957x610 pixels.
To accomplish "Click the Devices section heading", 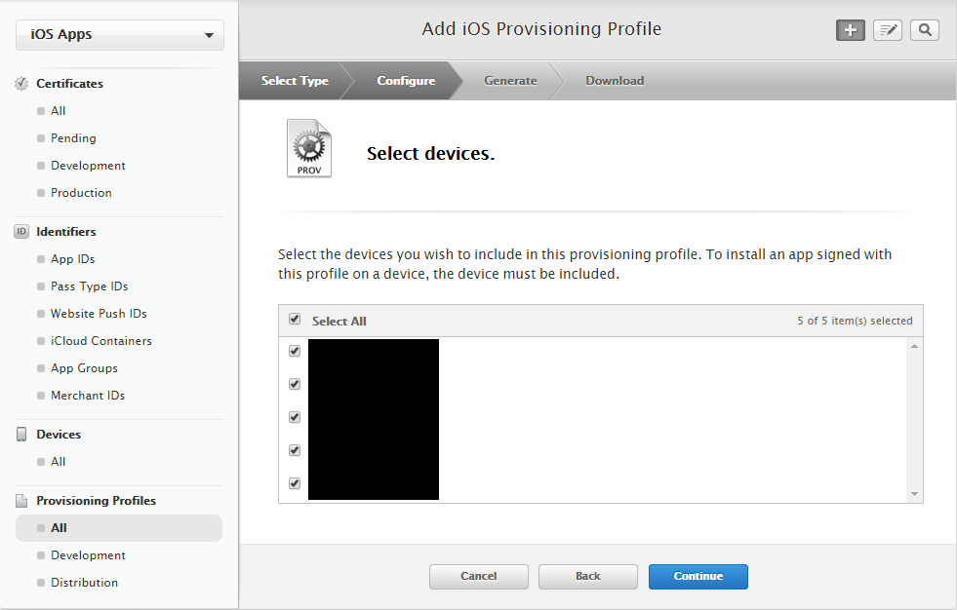I will tap(59, 435).
